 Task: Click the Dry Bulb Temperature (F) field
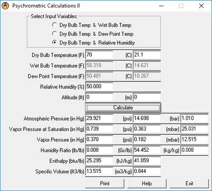pyautogui.click(x=99, y=55)
